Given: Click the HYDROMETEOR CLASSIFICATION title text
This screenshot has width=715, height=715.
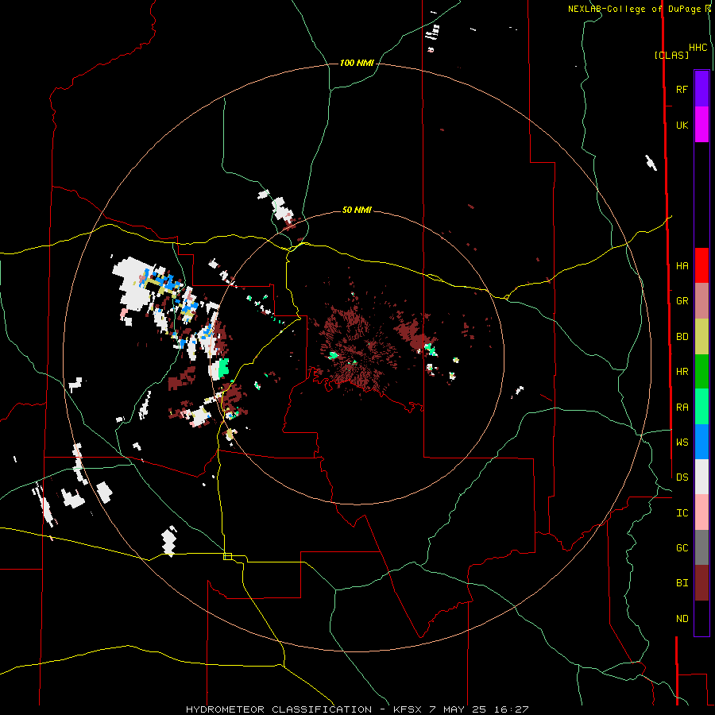Looking at the screenshot, I should 279,709.
